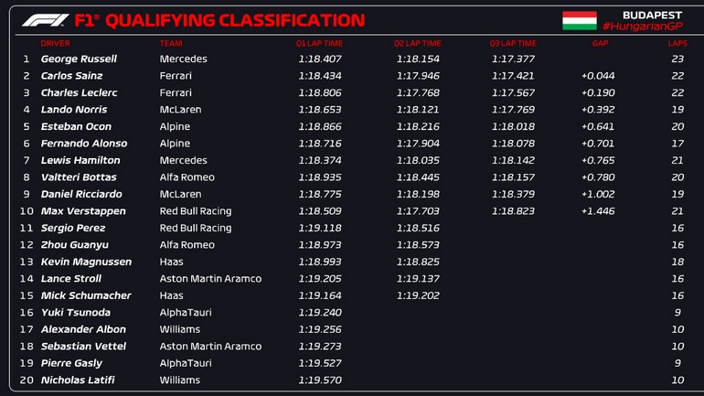Open Carlos Sainz driver entry

coord(71,76)
